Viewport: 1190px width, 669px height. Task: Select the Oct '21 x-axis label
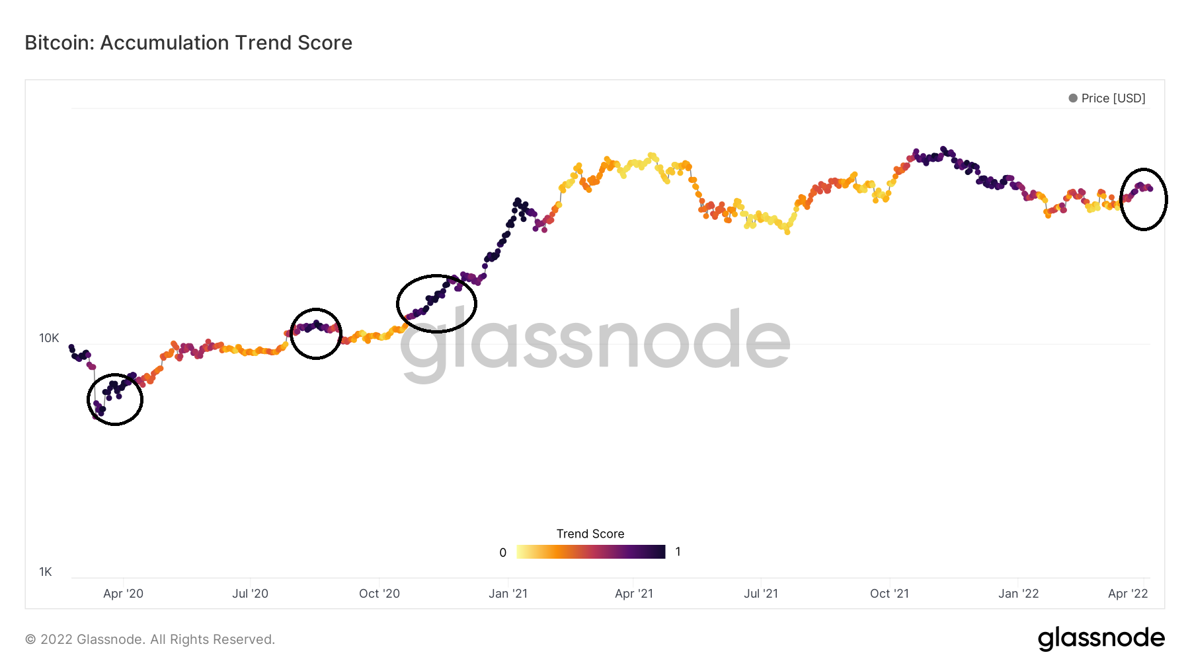(x=889, y=594)
